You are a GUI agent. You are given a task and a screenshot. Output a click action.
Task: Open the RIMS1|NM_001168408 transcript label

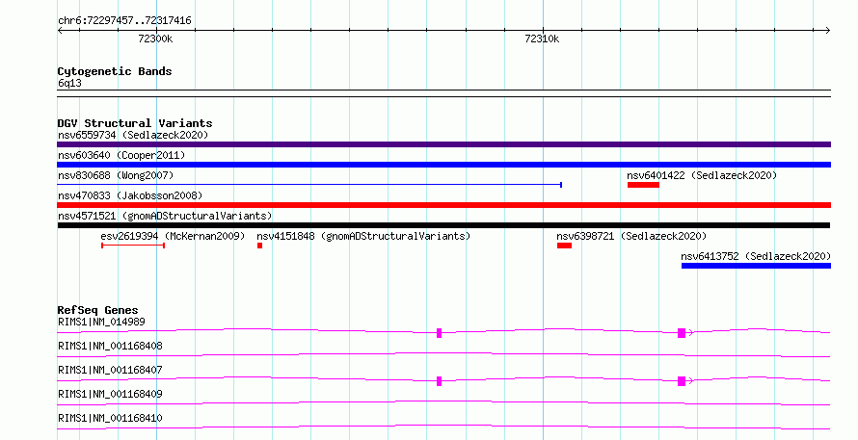pos(110,346)
